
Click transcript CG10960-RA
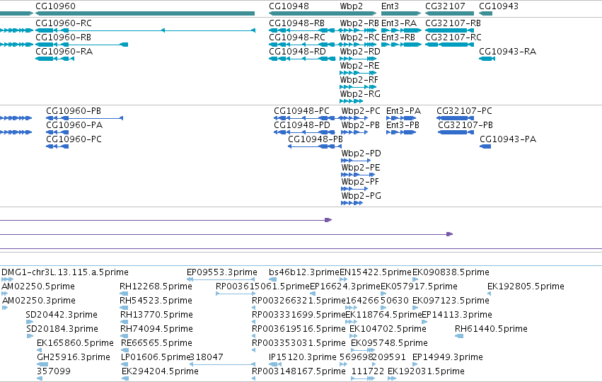[x=54, y=59]
